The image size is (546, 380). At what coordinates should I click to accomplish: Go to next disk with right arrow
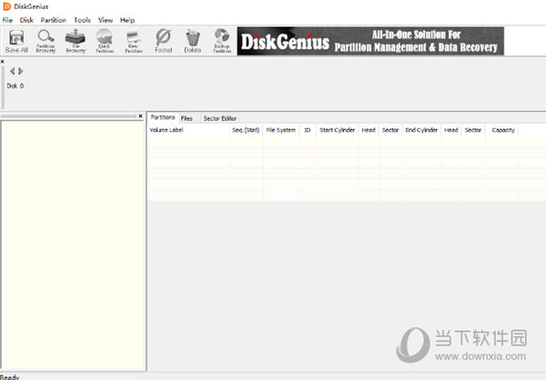click(21, 71)
